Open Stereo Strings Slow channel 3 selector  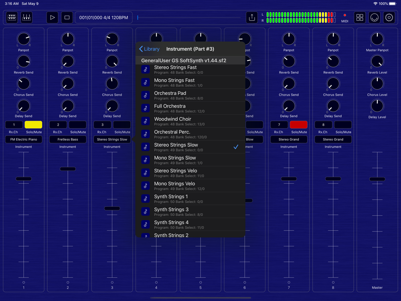112,140
